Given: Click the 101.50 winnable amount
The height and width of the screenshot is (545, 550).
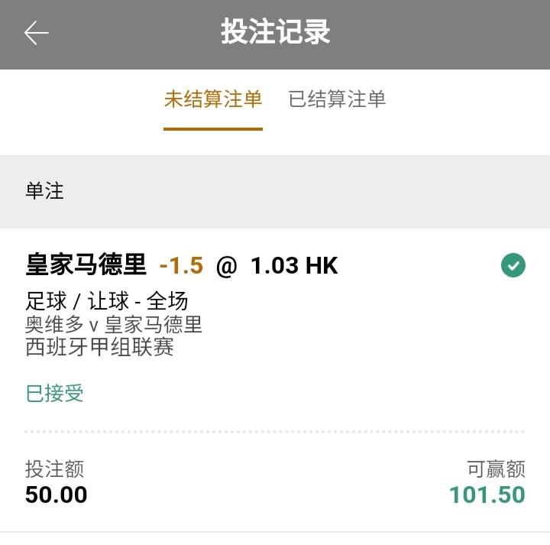Looking at the screenshot, I should point(487,495).
